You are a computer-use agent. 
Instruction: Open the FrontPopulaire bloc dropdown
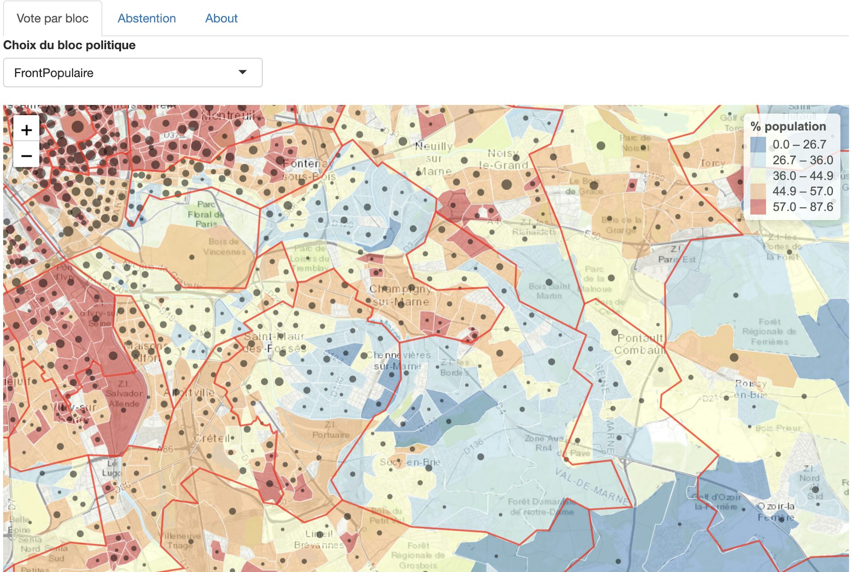click(133, 73)
